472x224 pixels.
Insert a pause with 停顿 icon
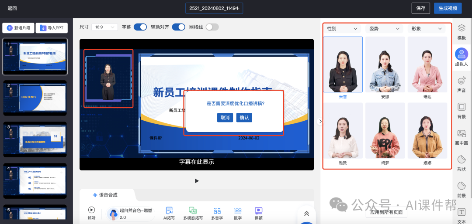(258, 210)
